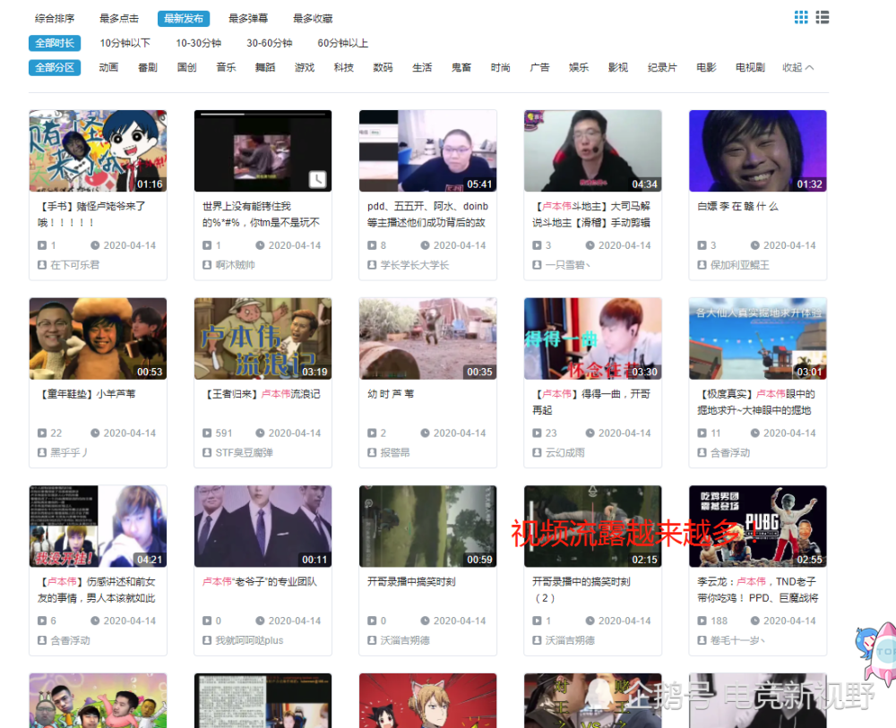Filter by 时尚 category
Viewport: 896px width, 728px height.
501,67
